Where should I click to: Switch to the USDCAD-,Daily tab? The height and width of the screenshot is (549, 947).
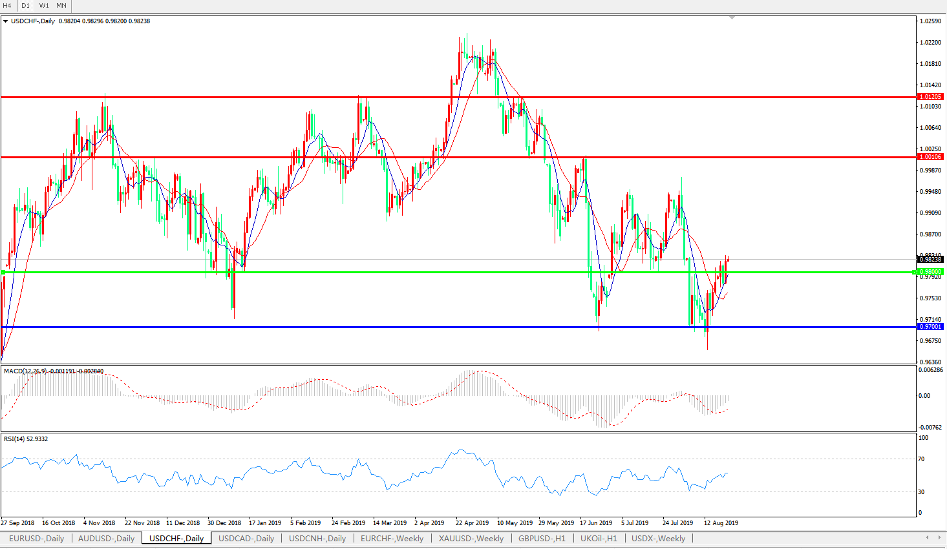coord(246,538)
